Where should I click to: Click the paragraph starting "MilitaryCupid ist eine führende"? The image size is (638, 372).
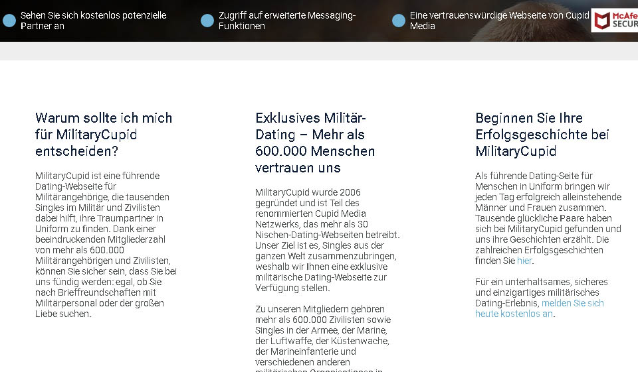pos(106,245)
